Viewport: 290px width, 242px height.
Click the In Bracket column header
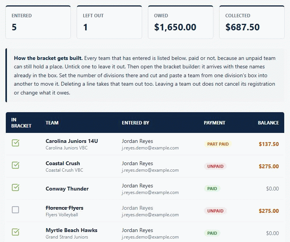[x=21, y=123]
